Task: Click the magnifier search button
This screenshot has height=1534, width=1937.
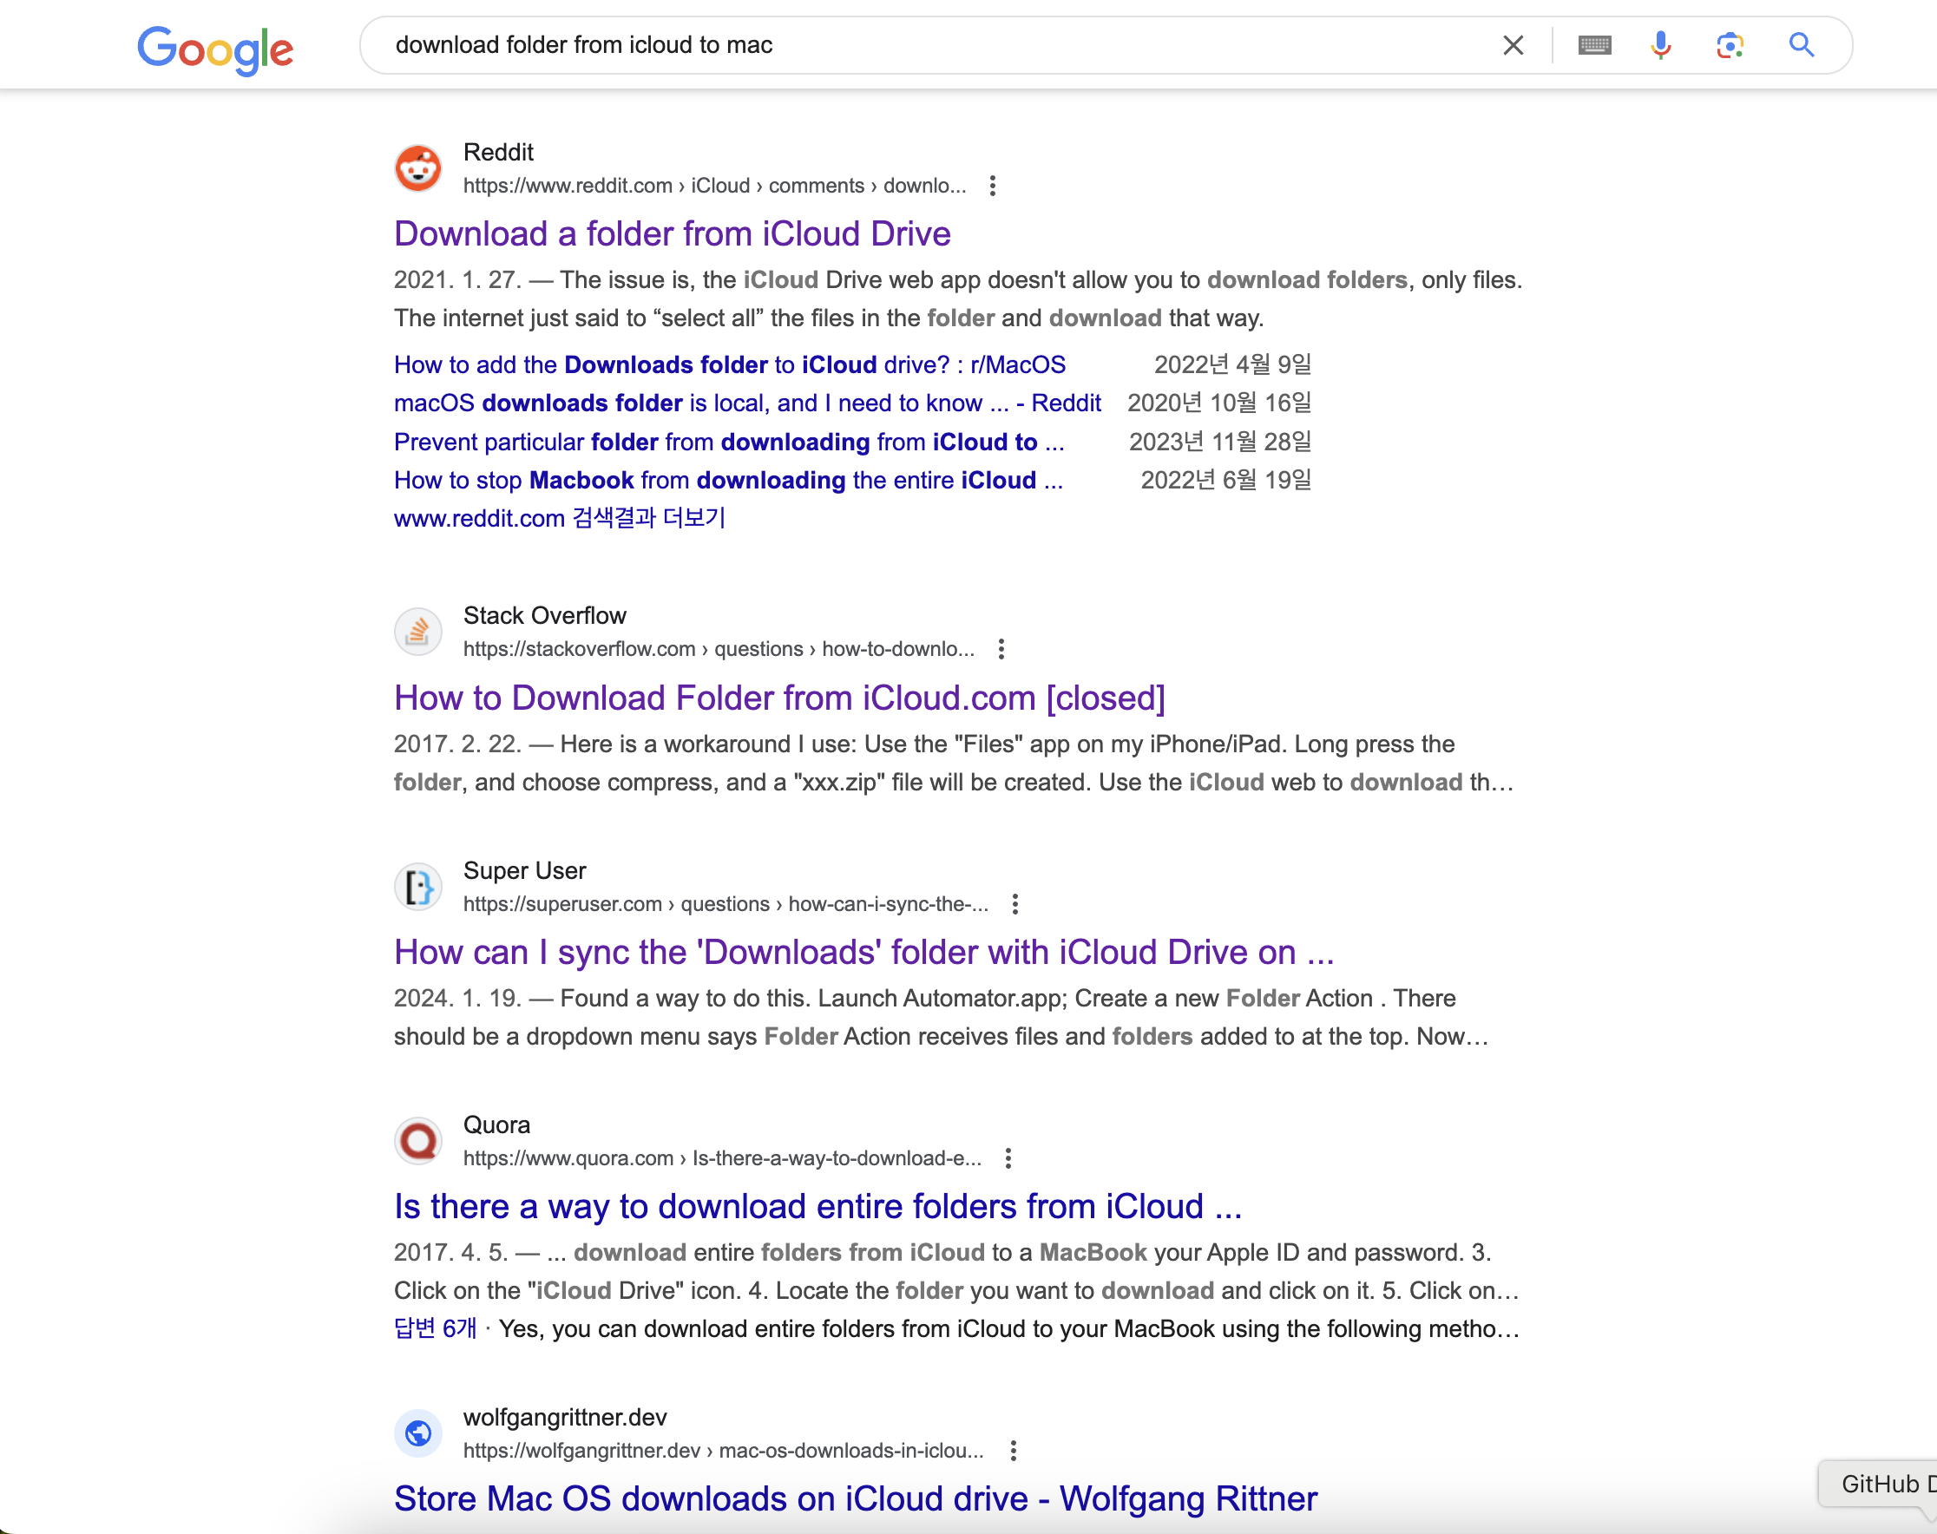Action: click(1802, 45)
